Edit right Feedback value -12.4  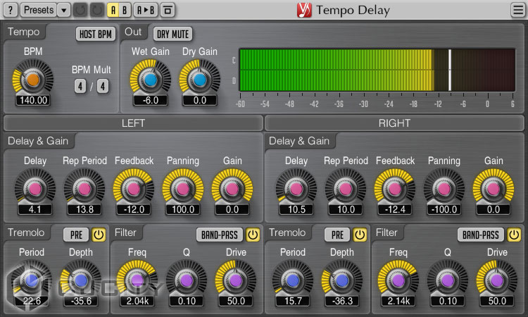pos(395,209)
